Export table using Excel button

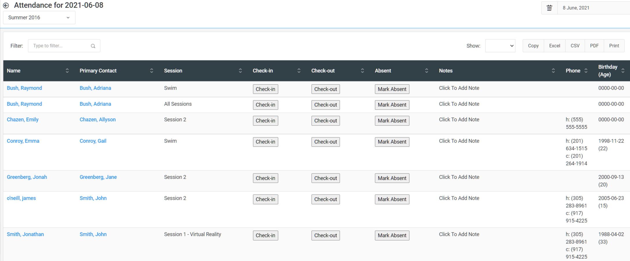[x=554, y=46]
